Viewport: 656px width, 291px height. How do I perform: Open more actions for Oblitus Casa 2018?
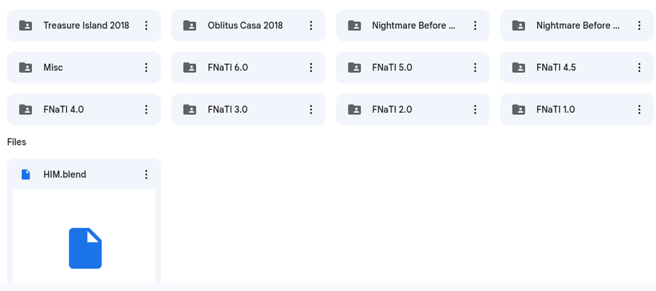(311, 25)
